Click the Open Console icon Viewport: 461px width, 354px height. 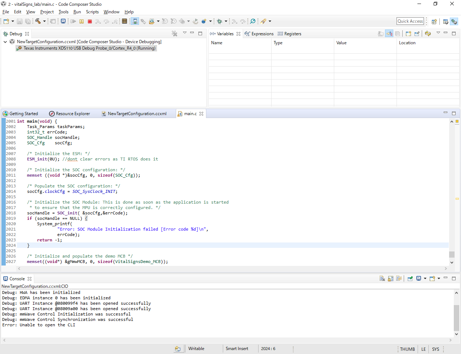(432, 278)
